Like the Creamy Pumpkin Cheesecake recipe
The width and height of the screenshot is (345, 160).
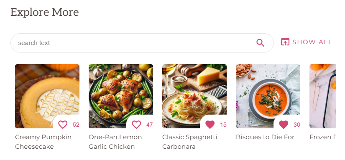63,125
